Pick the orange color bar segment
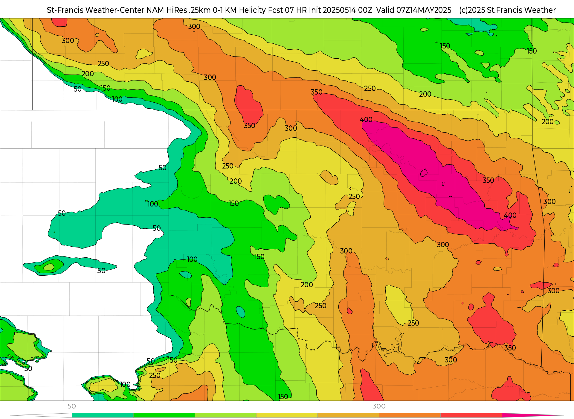The height and width of the screenshot is (419, 574). tap(410, 415)
